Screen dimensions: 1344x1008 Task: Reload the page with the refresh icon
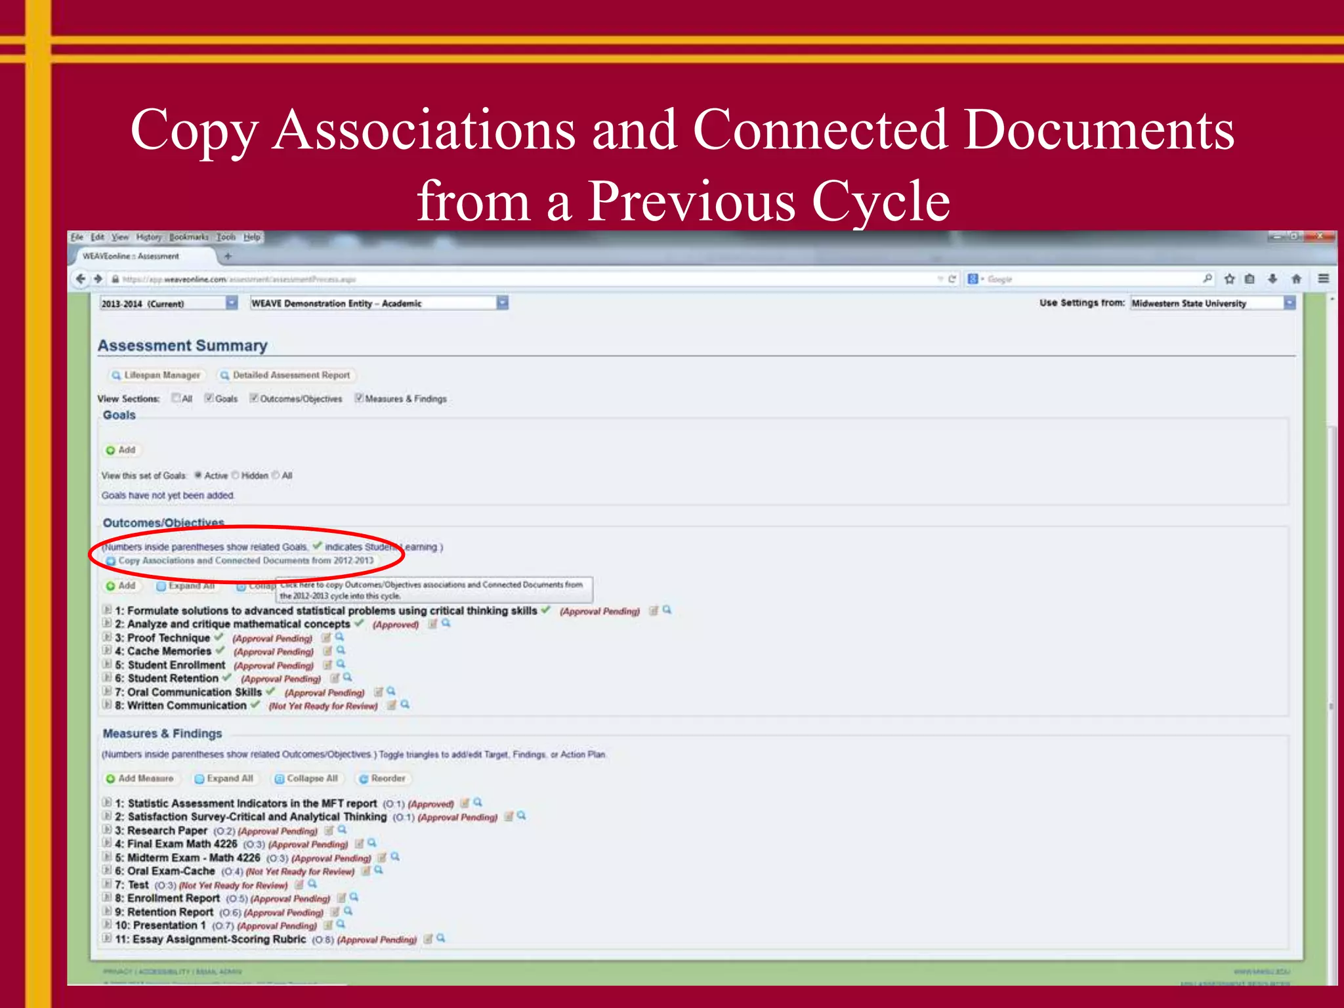tap(952, 279)
